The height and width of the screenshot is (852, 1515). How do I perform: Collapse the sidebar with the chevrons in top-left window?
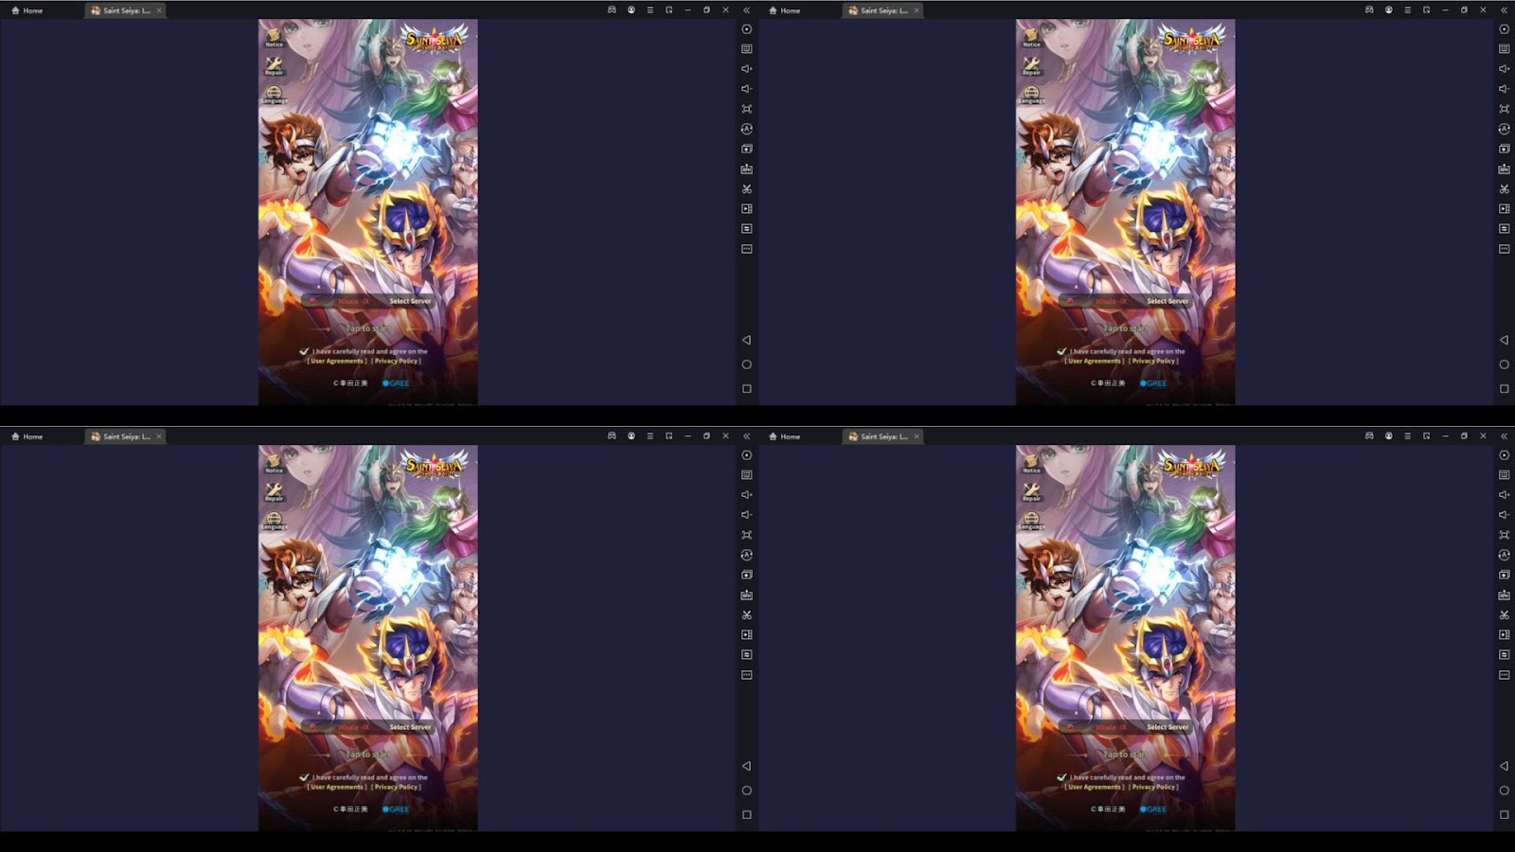(x=747, y=10)
